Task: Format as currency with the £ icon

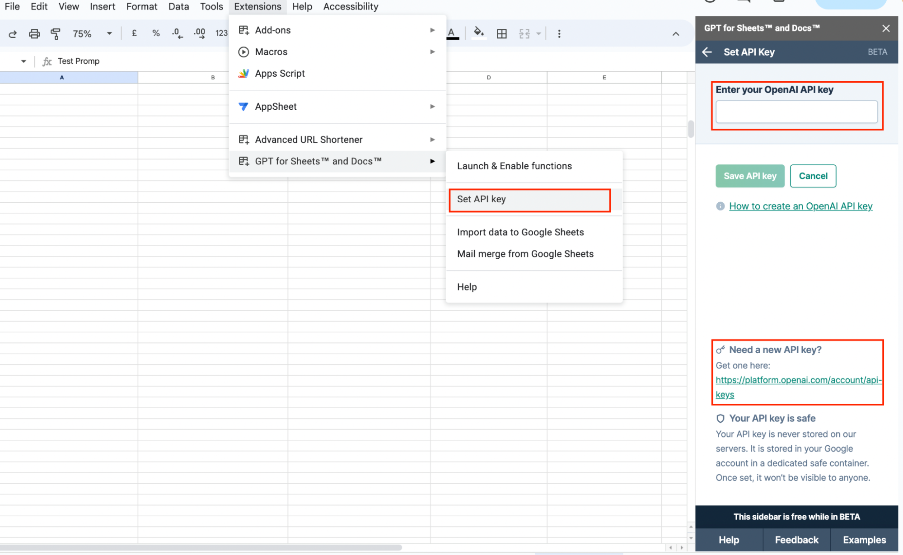Action: (x=134, y=33)
